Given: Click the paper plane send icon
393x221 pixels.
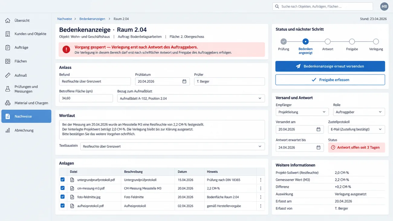Looking at the screenshot, I should tap(298, 66).
